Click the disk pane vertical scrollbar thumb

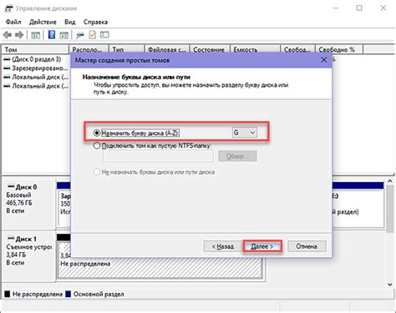(x=390, y=209)
